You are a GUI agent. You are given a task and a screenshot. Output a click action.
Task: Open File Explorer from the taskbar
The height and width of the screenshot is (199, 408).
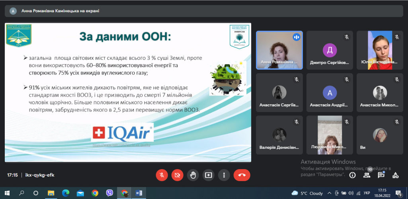pyautogui.click(x=51, y=193)
